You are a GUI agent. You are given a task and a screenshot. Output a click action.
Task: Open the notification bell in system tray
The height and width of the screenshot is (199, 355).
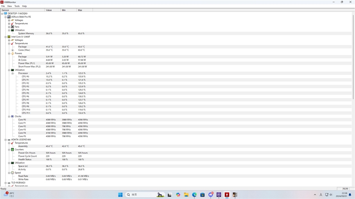click(350, 195)
